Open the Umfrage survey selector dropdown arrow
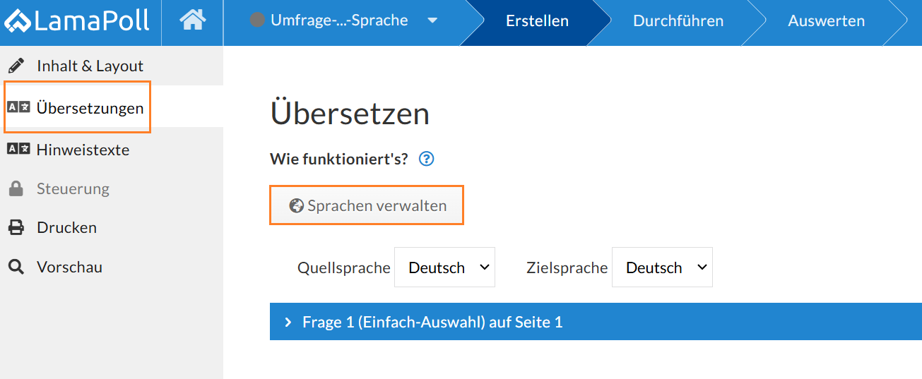 click(x=432, y=20)
